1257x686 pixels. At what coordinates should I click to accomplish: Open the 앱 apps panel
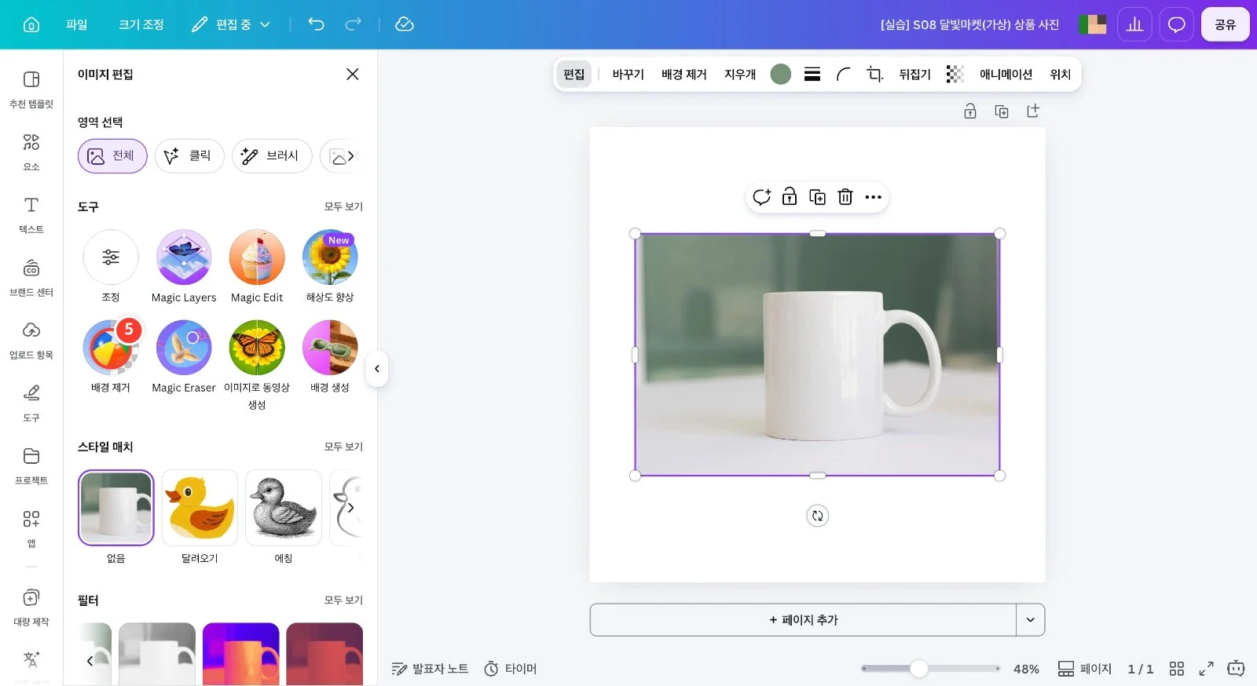coord(31,528)
